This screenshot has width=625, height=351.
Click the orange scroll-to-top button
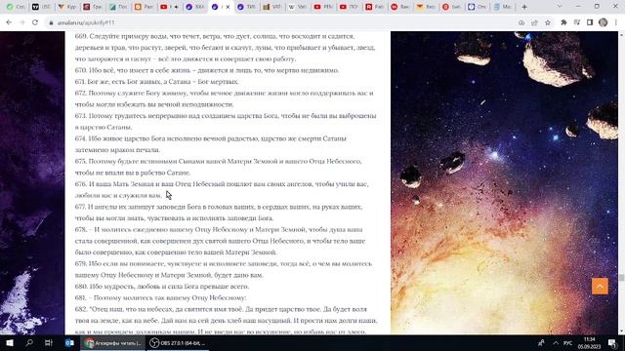[x=600, y=286]
